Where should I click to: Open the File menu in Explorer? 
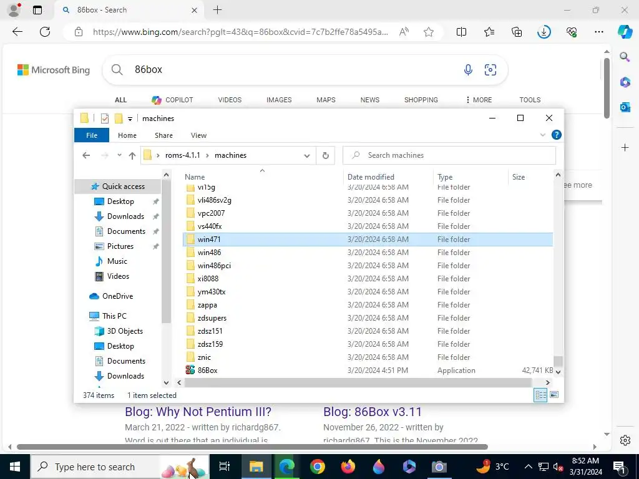click(92, 135)
